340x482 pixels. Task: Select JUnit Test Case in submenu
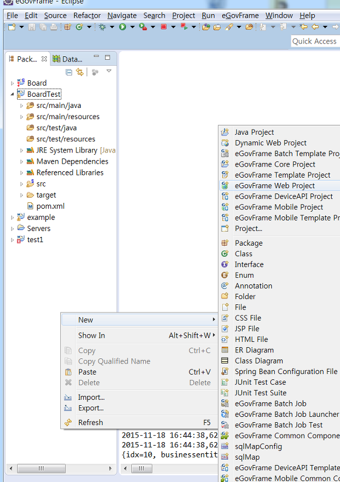click(280, 382)
